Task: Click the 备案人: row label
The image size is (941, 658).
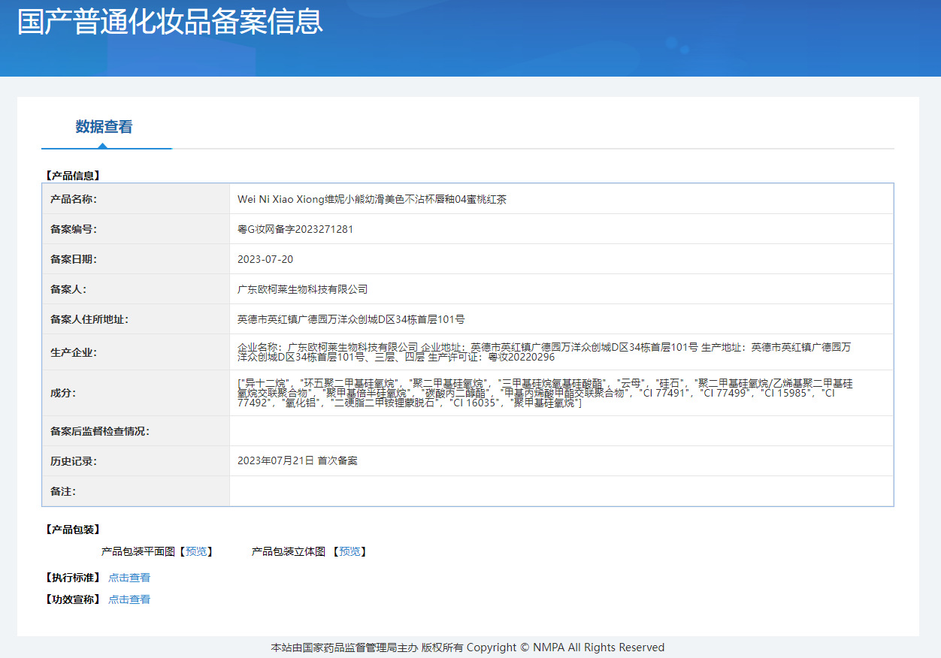Action: coord(68,289)
